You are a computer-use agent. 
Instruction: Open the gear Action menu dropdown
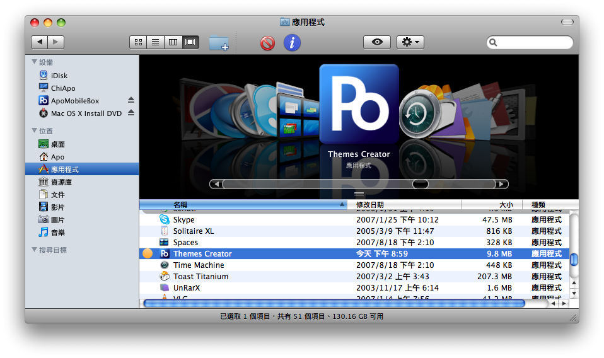pyautogui.click(x=410, y=42)
